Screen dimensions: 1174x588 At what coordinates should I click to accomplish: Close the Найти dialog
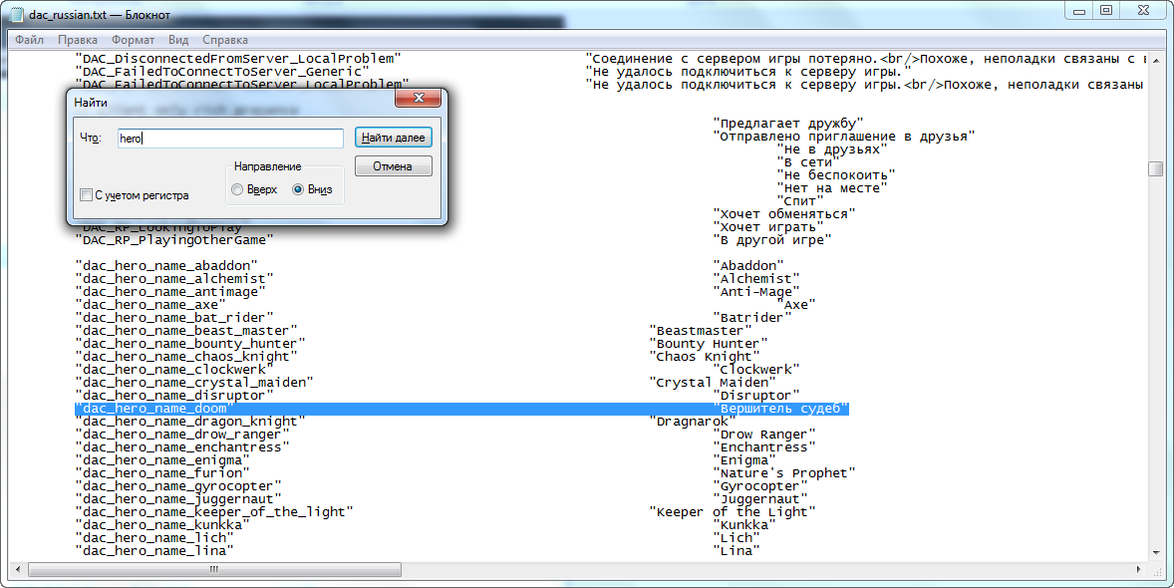tap(419, 98)
